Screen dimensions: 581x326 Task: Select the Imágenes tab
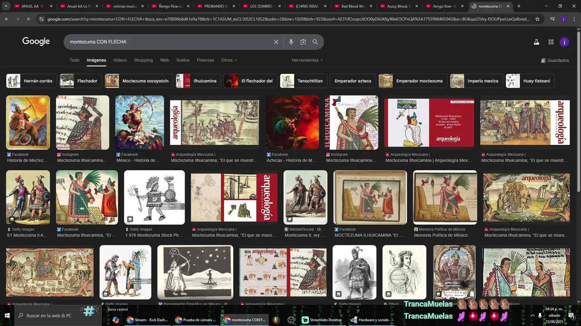96,60
